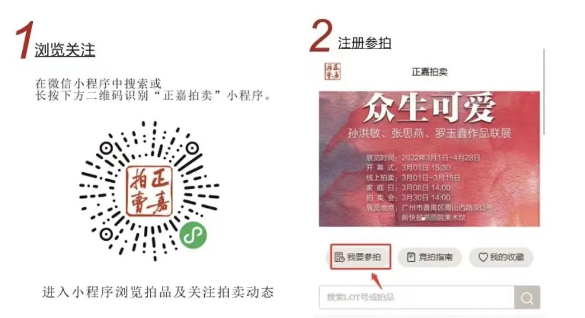The width and height of the screenshot is (585, 318).
Task: Click the magnifier search icon button
Action: (527, 298)
